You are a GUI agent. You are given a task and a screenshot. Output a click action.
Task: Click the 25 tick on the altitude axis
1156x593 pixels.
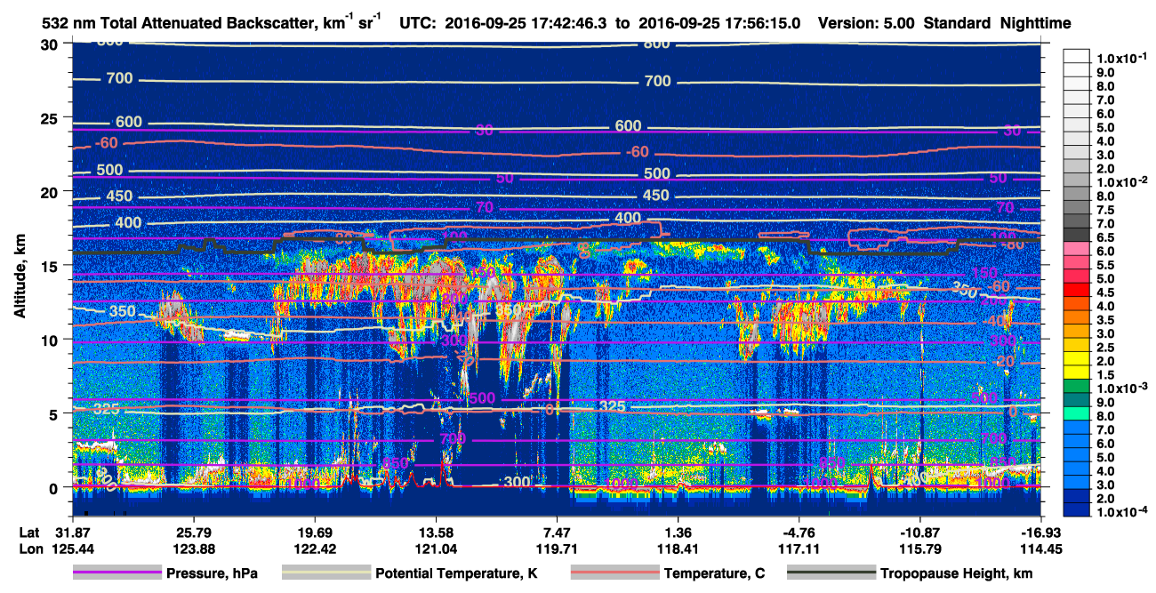tap(49, 118)
